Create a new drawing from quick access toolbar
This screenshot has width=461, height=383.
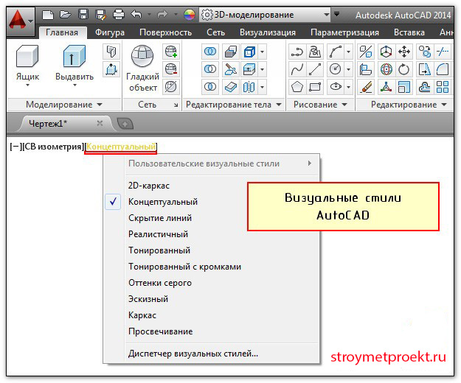pyautogui.click(x=48, y=15)
